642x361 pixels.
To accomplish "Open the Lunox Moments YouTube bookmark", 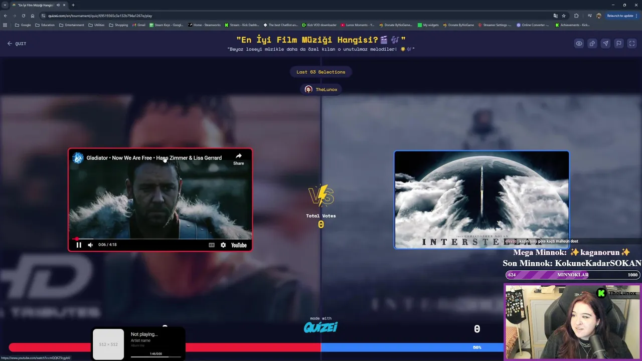I will coord(358,25).
